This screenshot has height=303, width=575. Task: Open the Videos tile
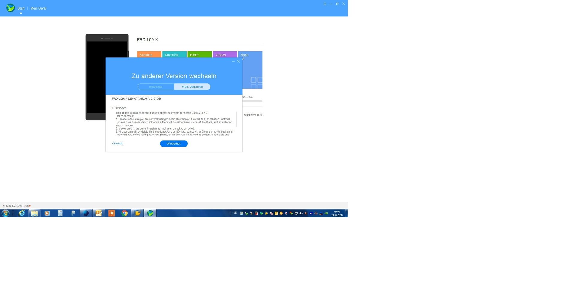click(x=225, y=55)
